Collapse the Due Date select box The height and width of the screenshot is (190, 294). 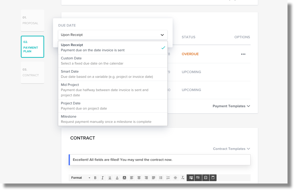pos(113,35)
